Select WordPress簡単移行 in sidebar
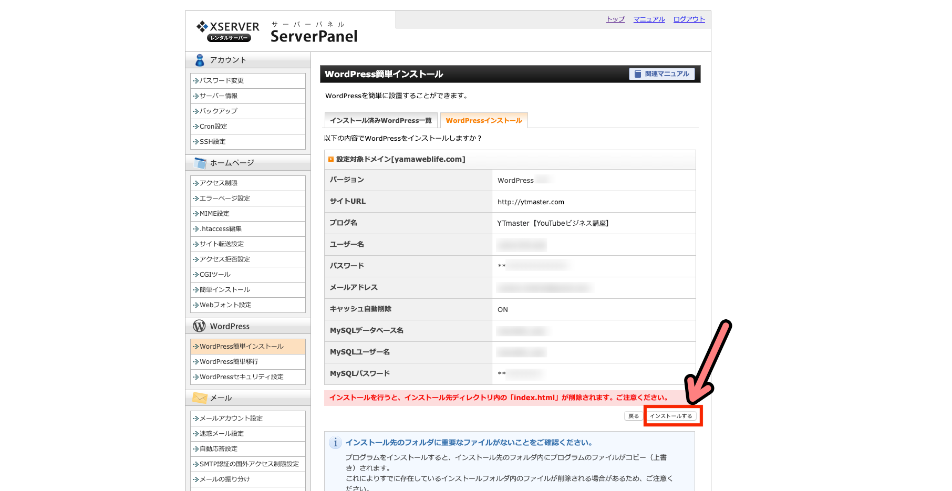The image size is (952, 491). point(229,362)
